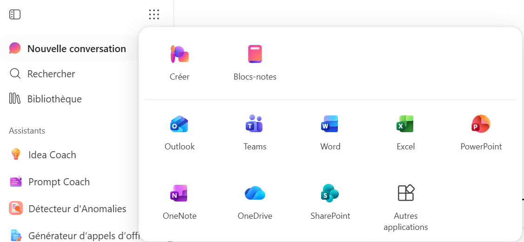
Task: Click the OneNote label text
Action: pos(180,216)
